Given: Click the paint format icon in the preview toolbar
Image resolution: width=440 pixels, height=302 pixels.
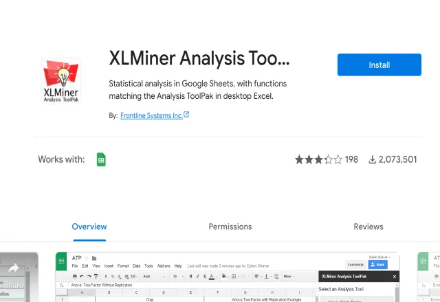Looking at the screenshot, I should (x=96, y=276).
